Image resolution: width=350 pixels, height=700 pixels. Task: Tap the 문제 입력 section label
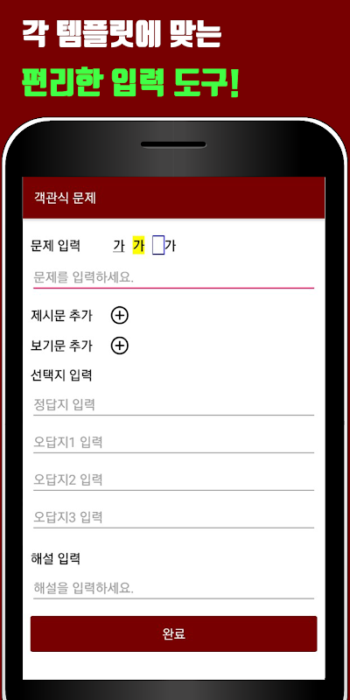point(55,246)
